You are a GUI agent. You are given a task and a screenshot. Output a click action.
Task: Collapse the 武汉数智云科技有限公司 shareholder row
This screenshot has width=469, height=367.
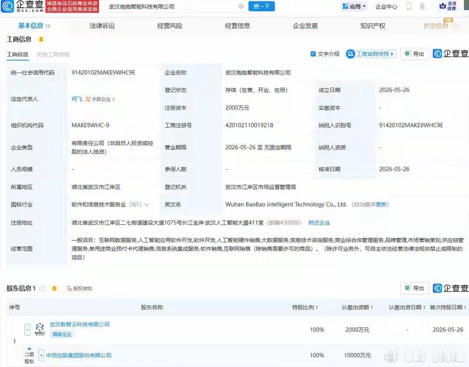point(27,330)
